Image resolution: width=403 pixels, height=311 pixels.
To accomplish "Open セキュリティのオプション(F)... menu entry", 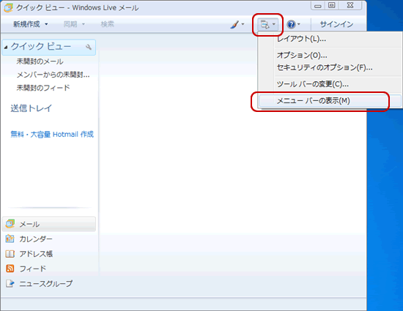I will [330, 67].
